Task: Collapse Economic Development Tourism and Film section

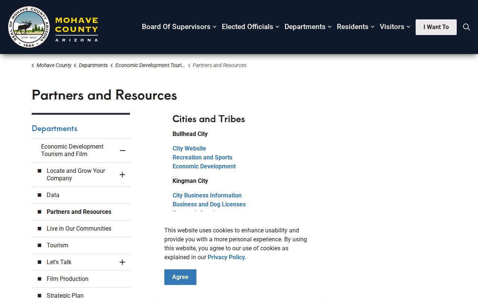Action: tap(122, 150)
